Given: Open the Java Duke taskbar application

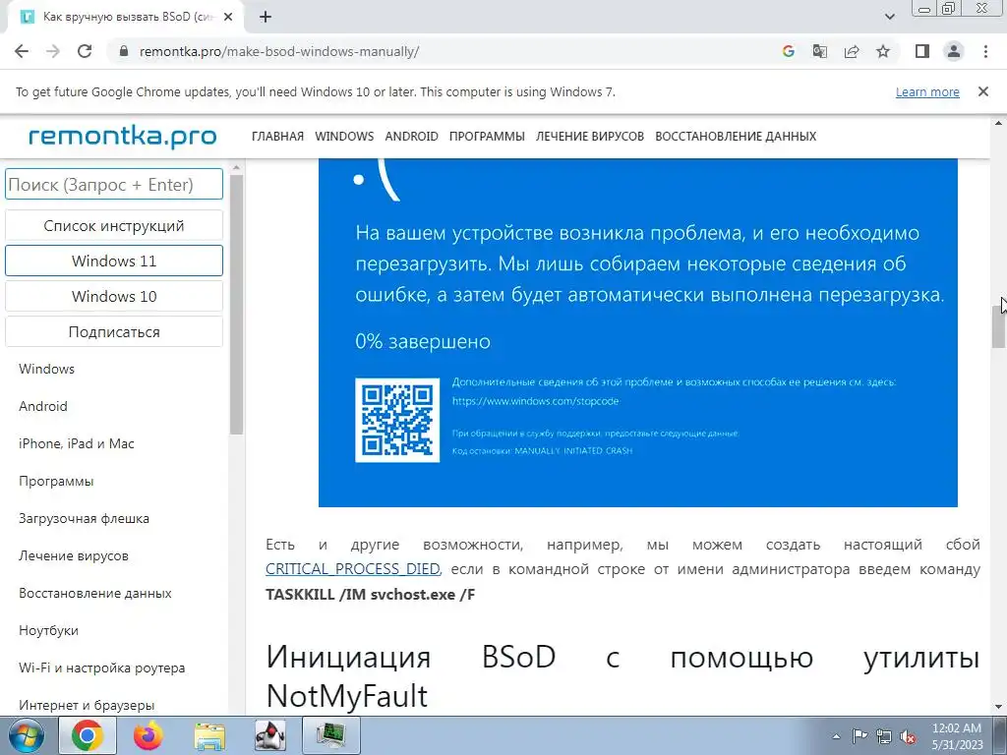Looking at the screenshot, I should (x=270, y=735).
